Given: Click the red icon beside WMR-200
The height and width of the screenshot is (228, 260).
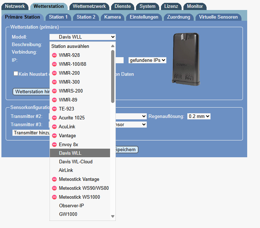Looking at the screenshot, I should pos(54,73).
